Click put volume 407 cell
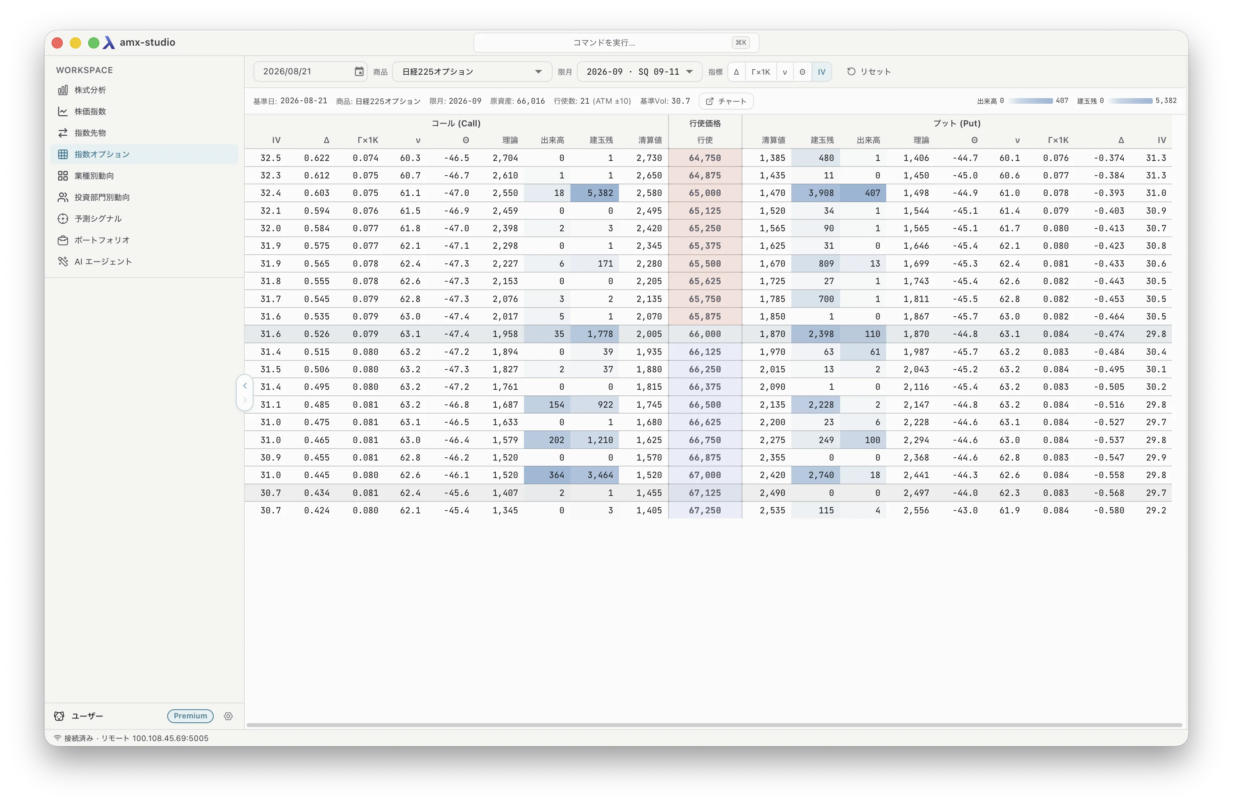 863,193
